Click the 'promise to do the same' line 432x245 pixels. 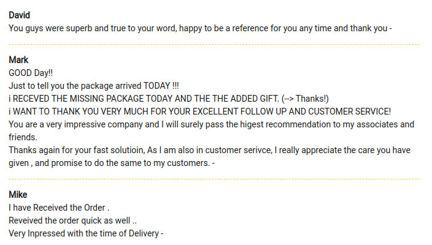click(112, 163)
